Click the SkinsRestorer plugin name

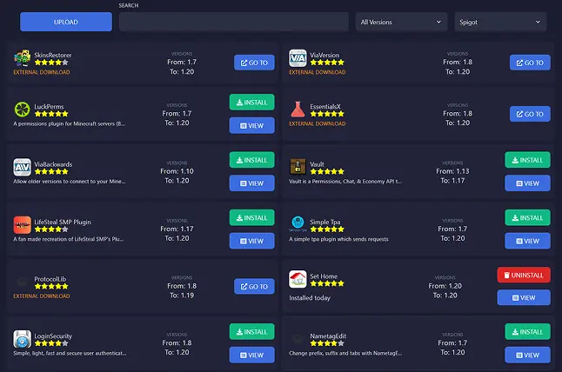pyautogui.click(x=53, y=55)
